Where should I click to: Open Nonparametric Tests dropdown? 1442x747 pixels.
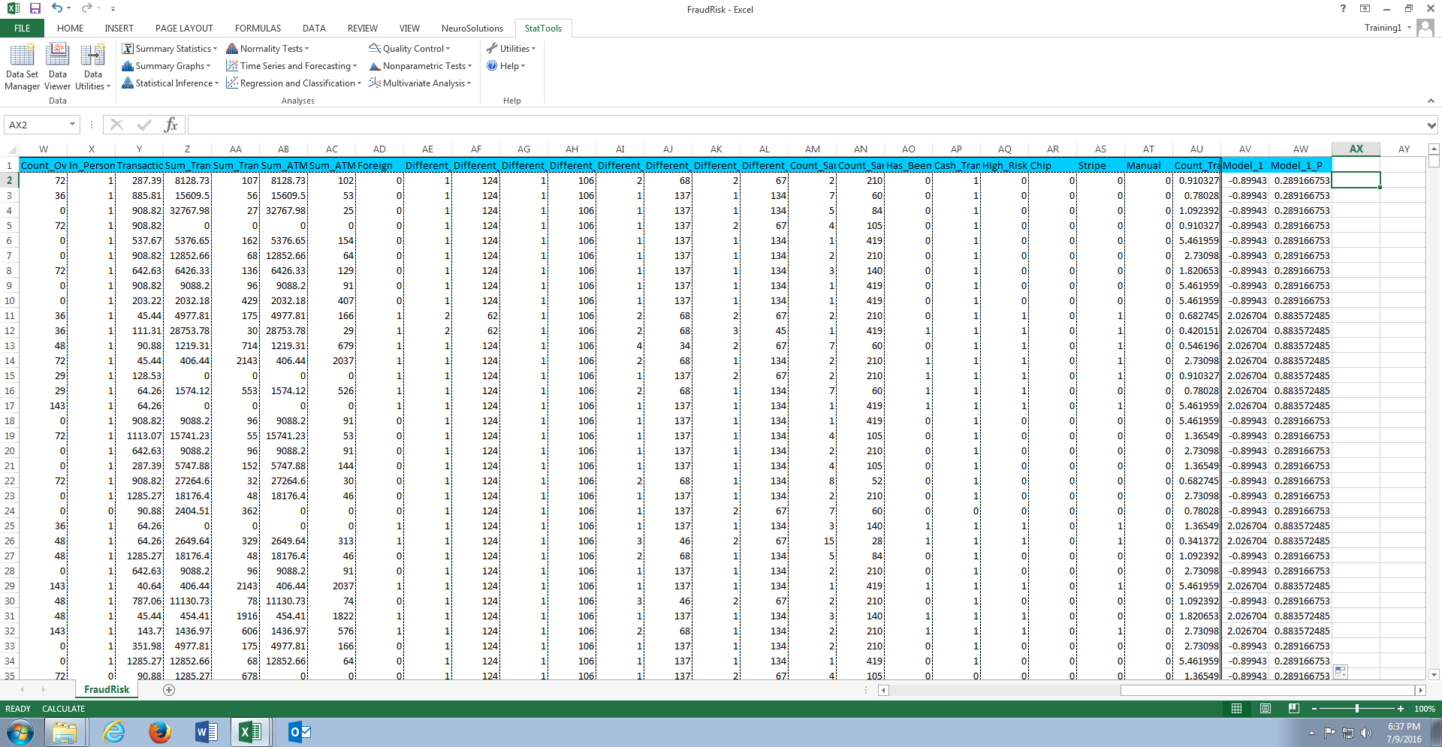[x=421, y=66]
